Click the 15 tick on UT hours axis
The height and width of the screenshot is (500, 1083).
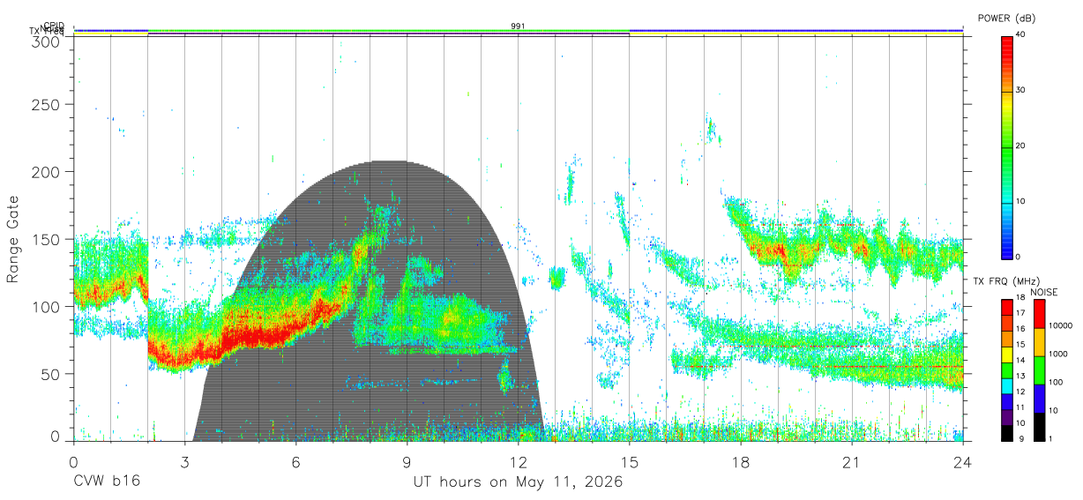click(630, 462)
